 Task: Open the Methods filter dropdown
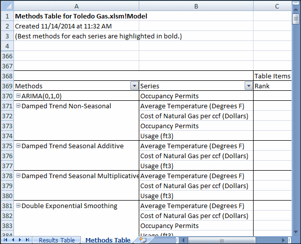134,86
